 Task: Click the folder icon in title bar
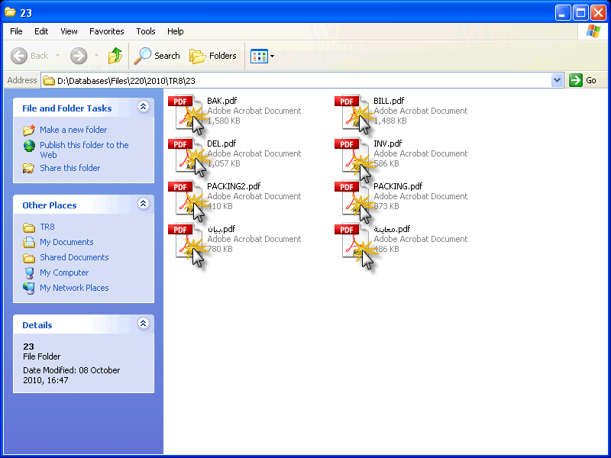tap(10, 12)
